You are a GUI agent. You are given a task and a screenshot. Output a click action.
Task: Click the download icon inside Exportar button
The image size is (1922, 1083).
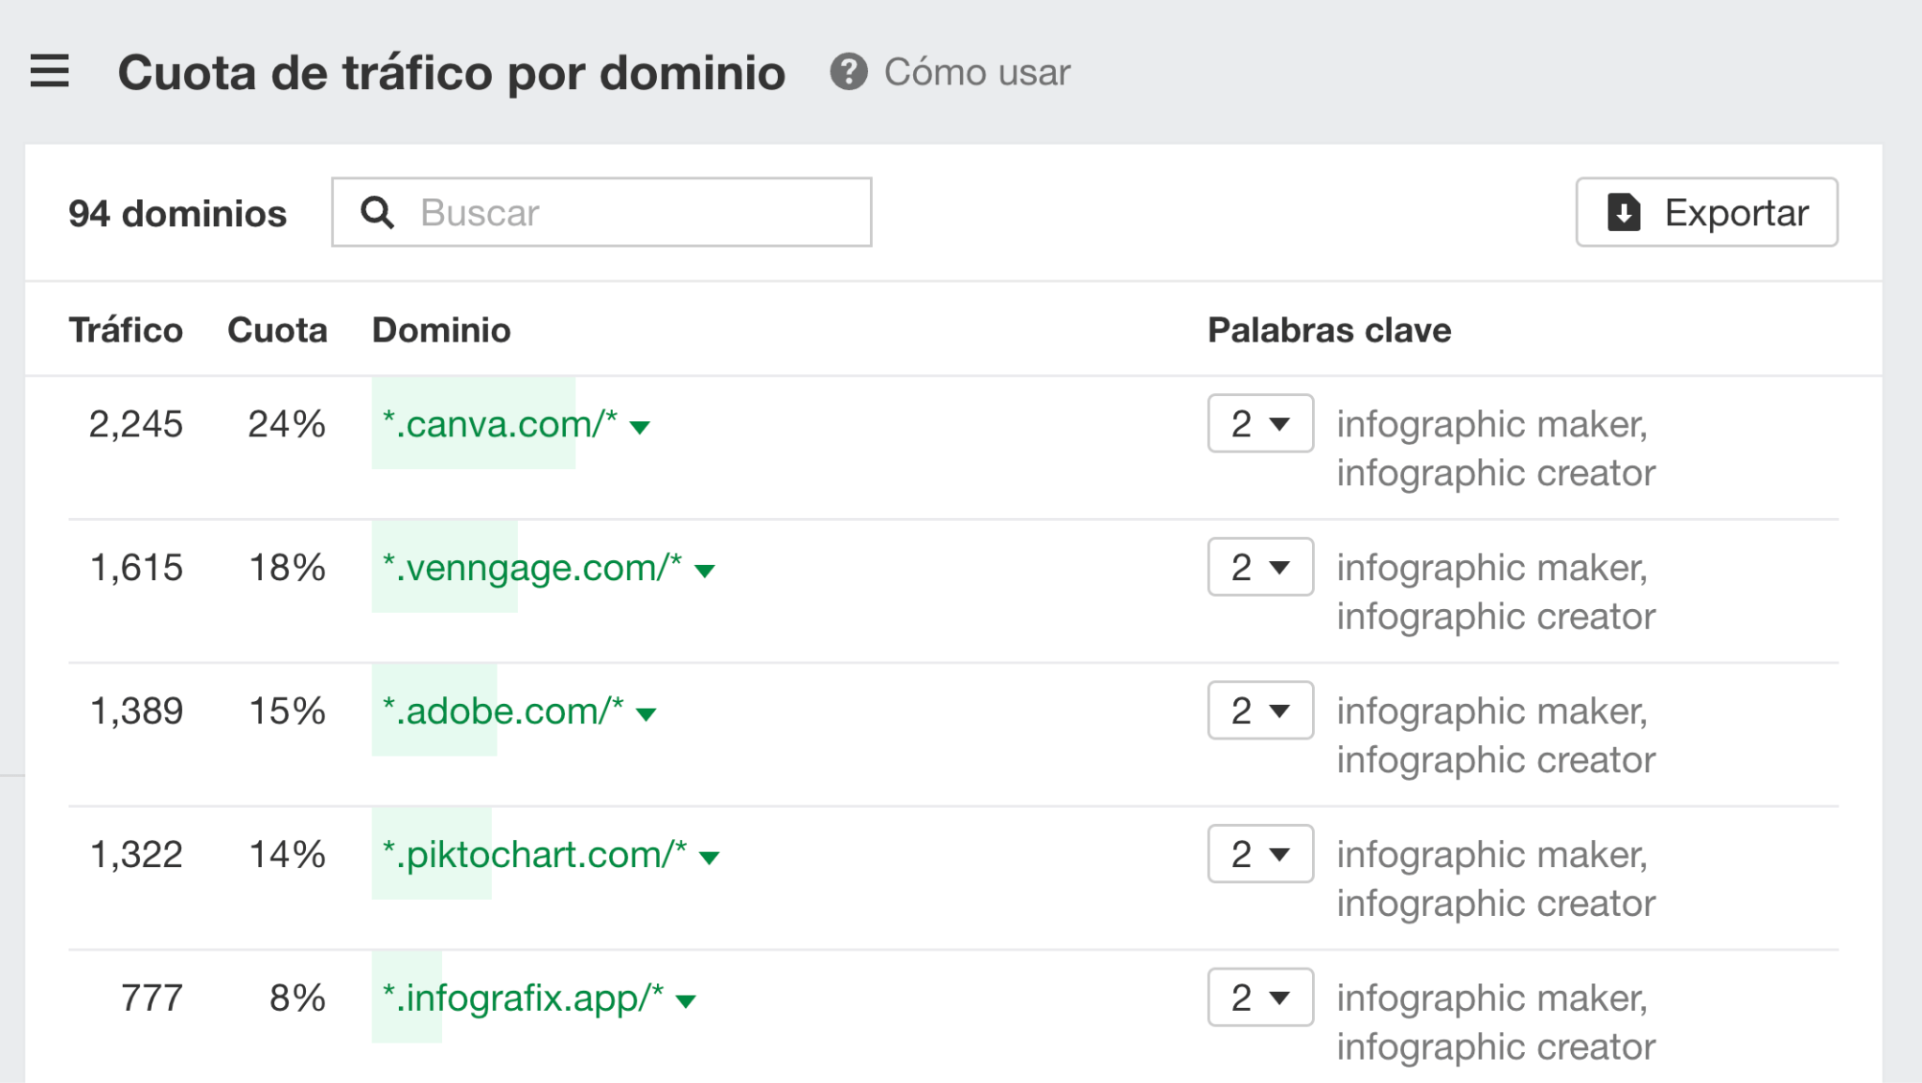click(x=1623, y=212)
